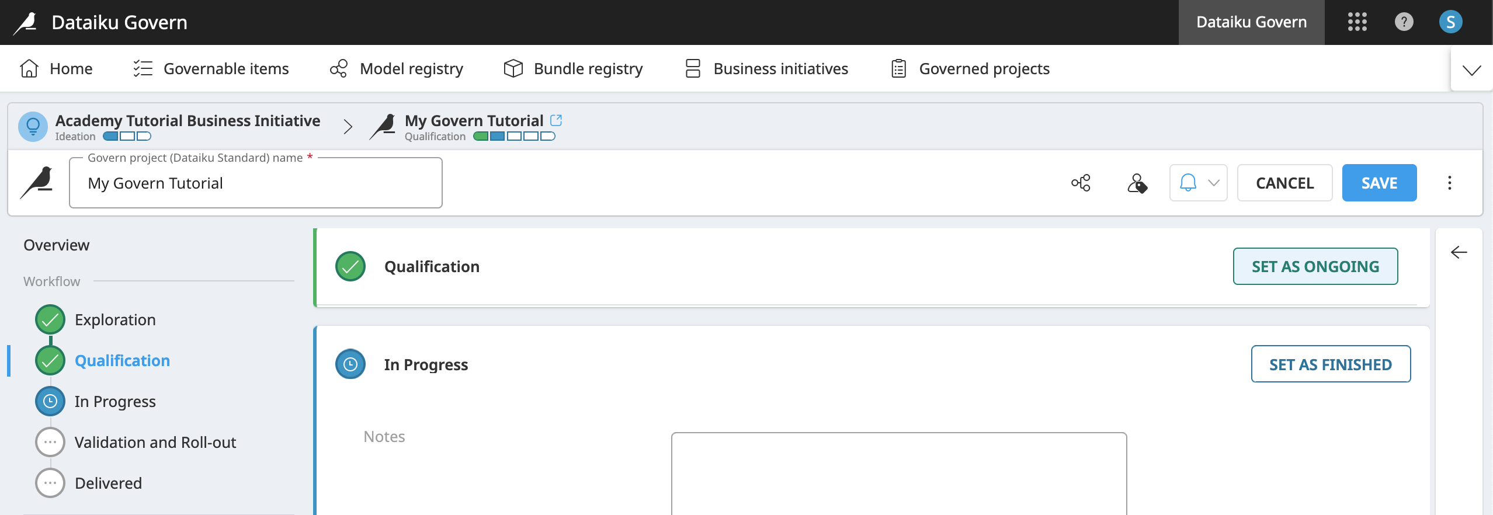
Task: Collapse right panel with the arrow icon
Action: tap(1459, 252)
